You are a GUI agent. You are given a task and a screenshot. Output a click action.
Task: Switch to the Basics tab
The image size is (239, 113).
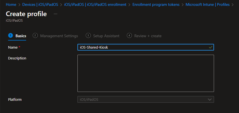point(21,36)
